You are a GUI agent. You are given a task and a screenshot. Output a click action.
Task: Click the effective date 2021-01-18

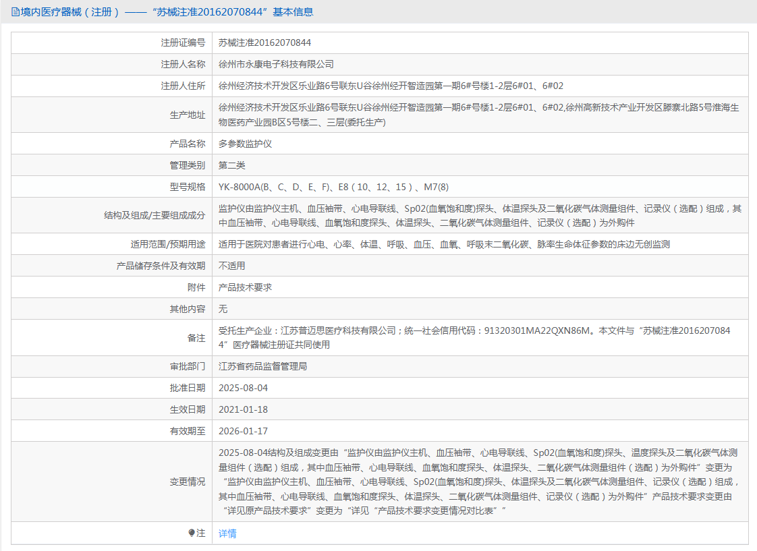243,409
